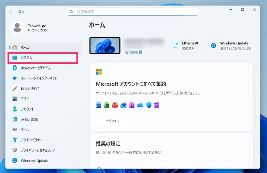Click the purple Clipchamp app icon
Viewport: 267px width, 173px height.
coord(156,105)
